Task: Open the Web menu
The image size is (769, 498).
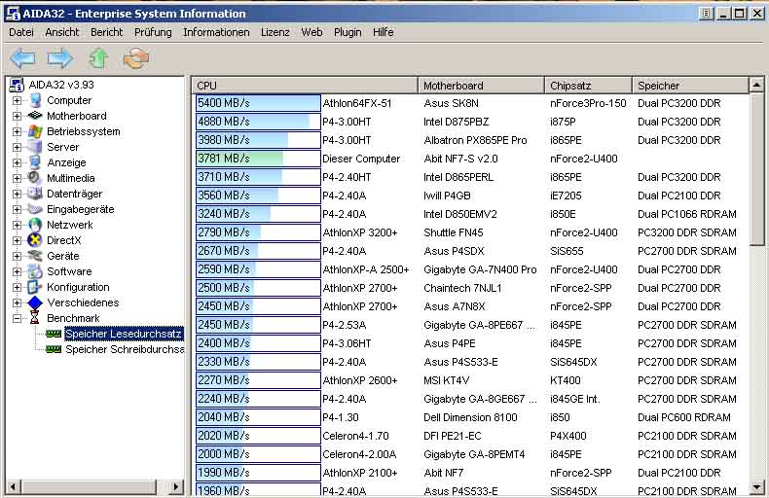Action: click(311, 32)
